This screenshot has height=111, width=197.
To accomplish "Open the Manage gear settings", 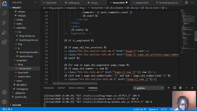I will click(4, 102).
